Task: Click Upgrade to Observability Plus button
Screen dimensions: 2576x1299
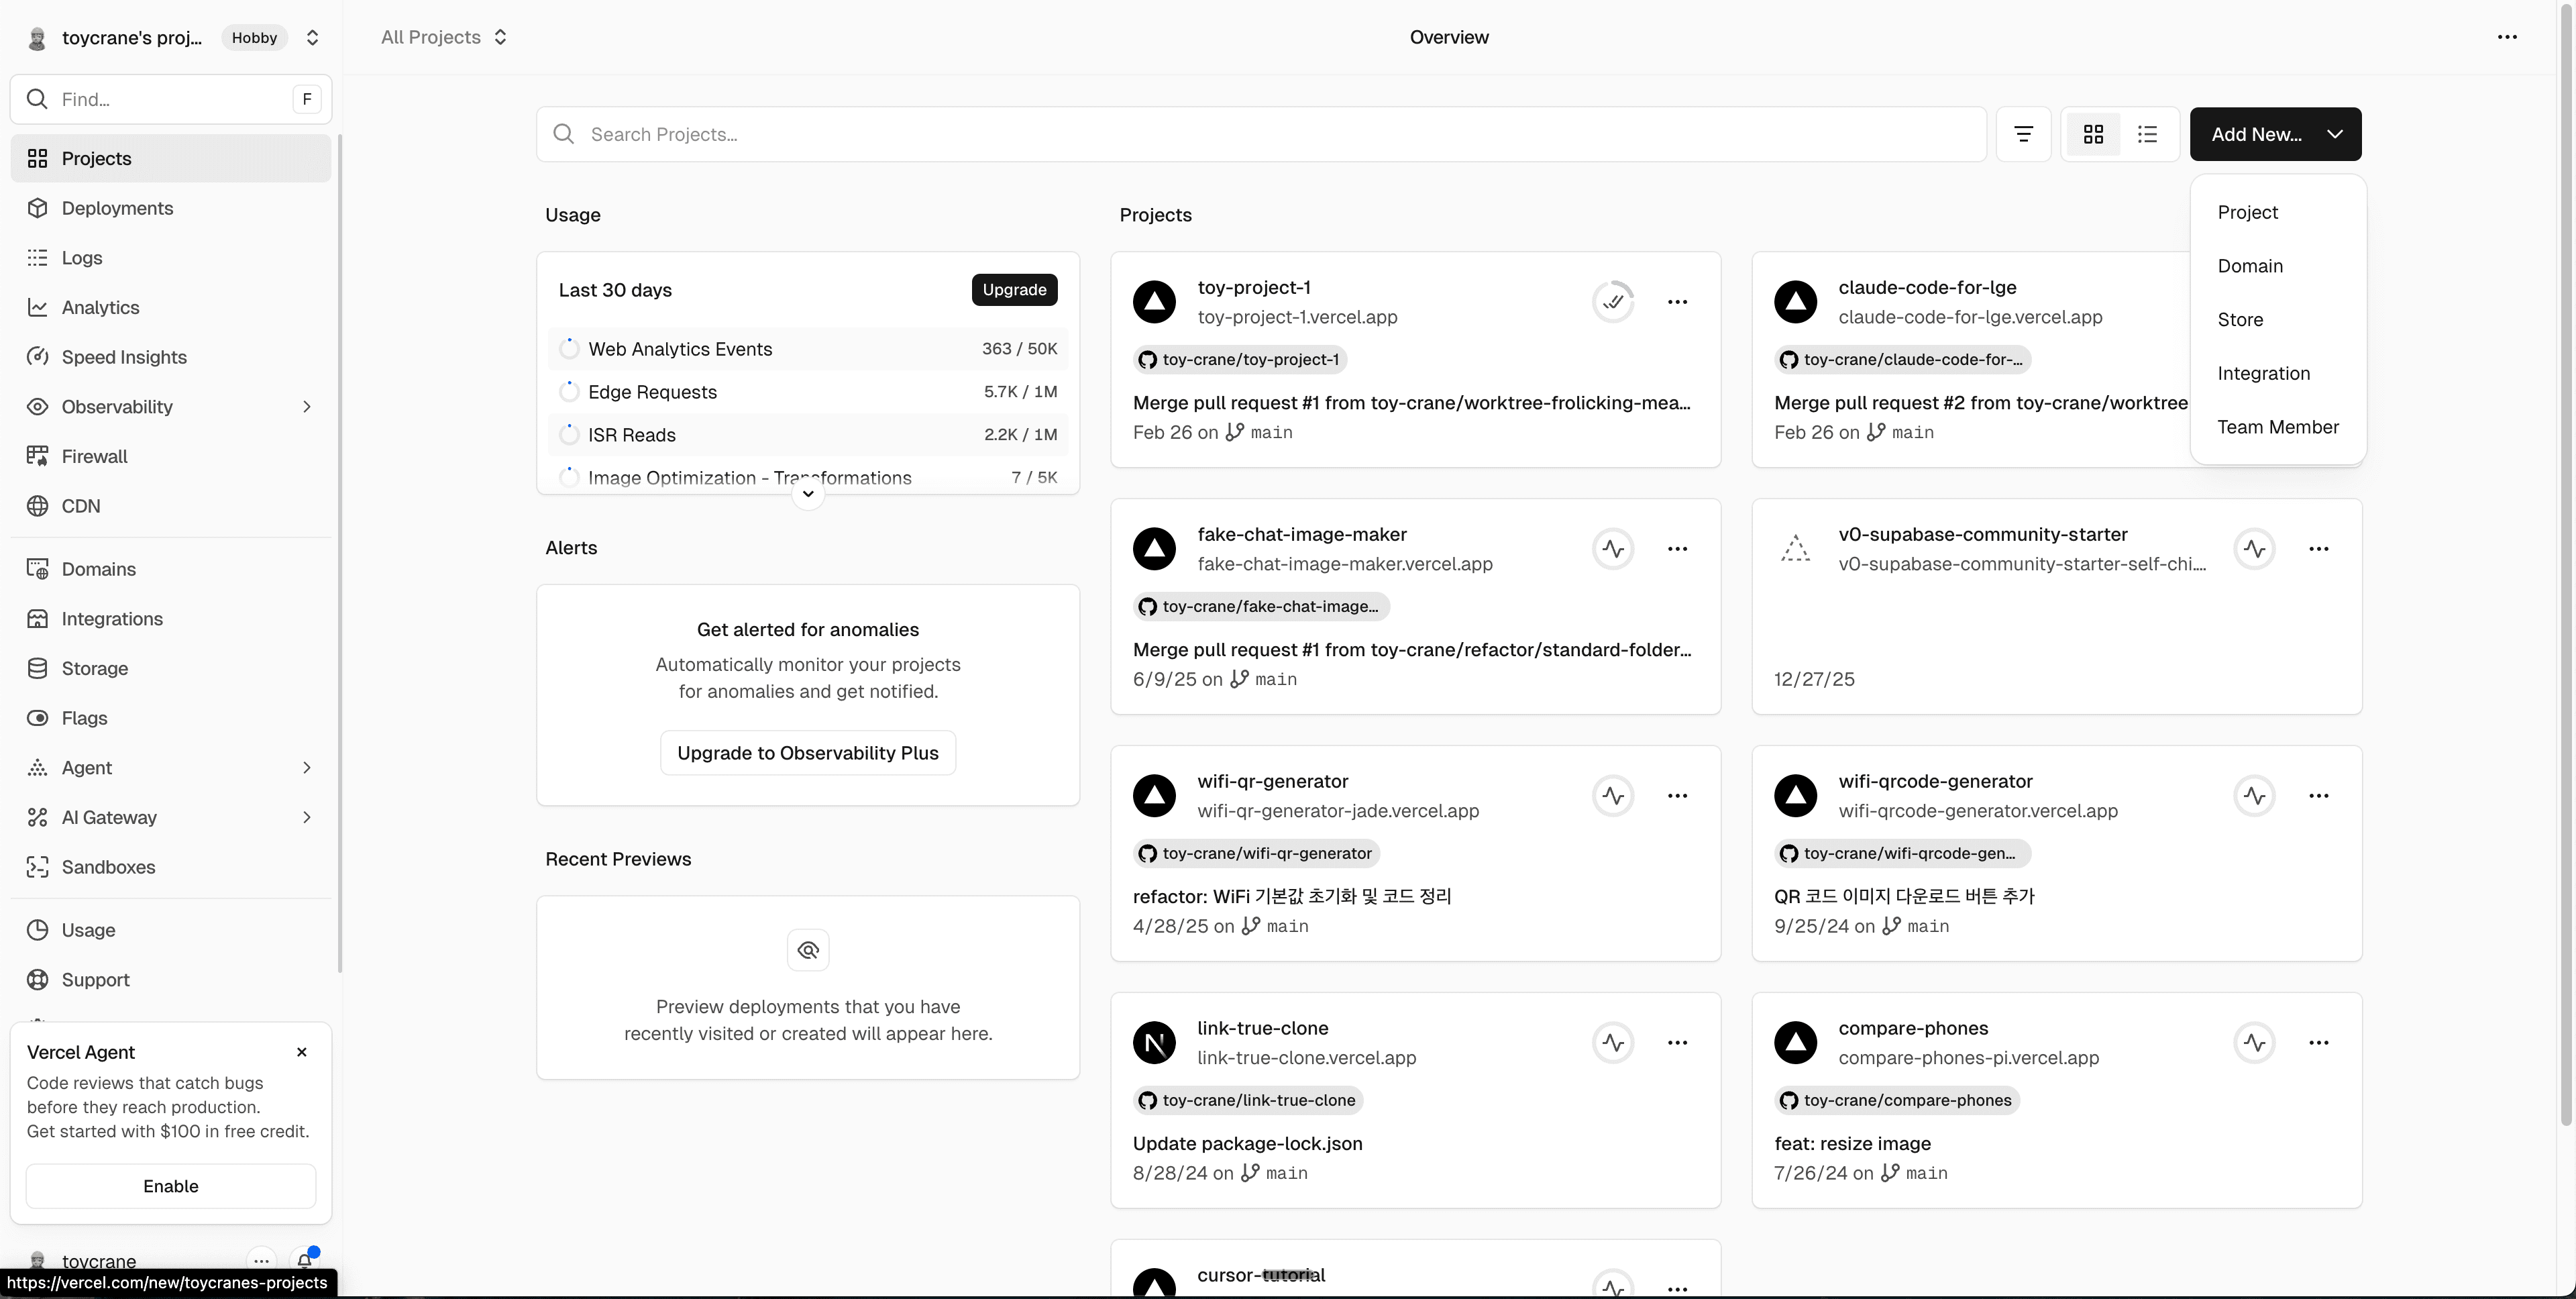Action: click(x=807, y=753)
